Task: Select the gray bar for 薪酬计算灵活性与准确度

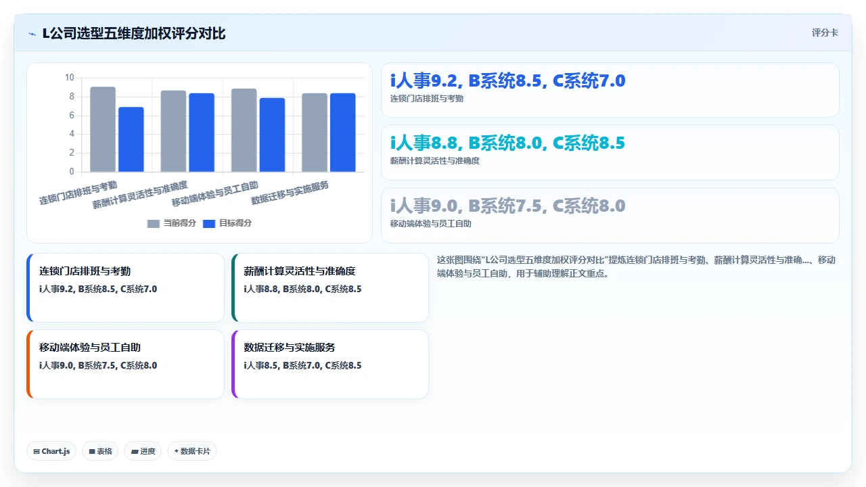Action: [173, 131]
